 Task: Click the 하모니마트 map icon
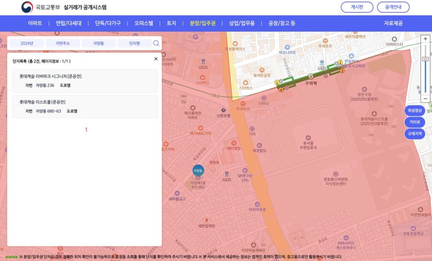pyautogui.click(x=287, y=47)
